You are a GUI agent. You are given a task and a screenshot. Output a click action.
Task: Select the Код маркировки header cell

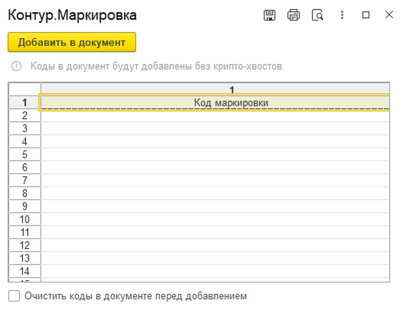pyautogui.click(x=215, y=103)
